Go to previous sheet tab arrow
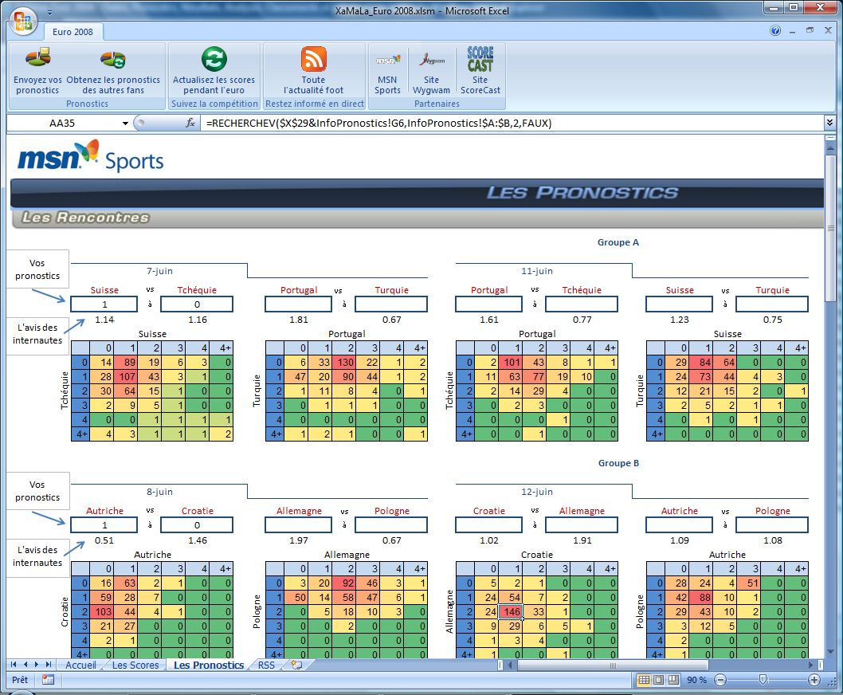The height and width of the screenshot is (695, 843). point(25,665)
